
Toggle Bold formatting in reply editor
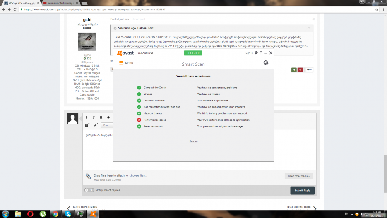(87, 117)
